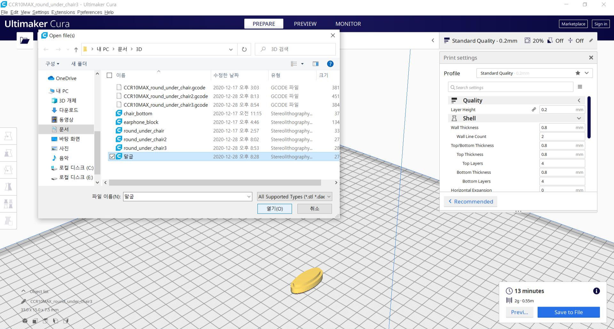Viewport: 614px width, 329px height.
Task: Open the file type filter dropdown
Action: click(x=295, y=197)
